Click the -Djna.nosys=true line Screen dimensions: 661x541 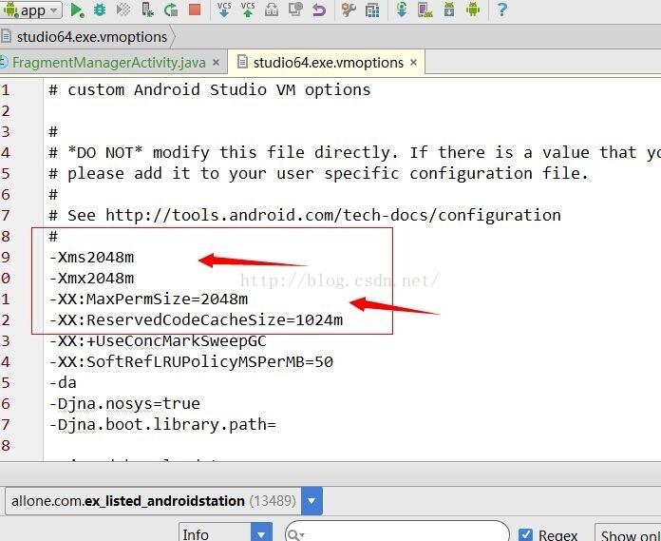[x=124, y=403]
